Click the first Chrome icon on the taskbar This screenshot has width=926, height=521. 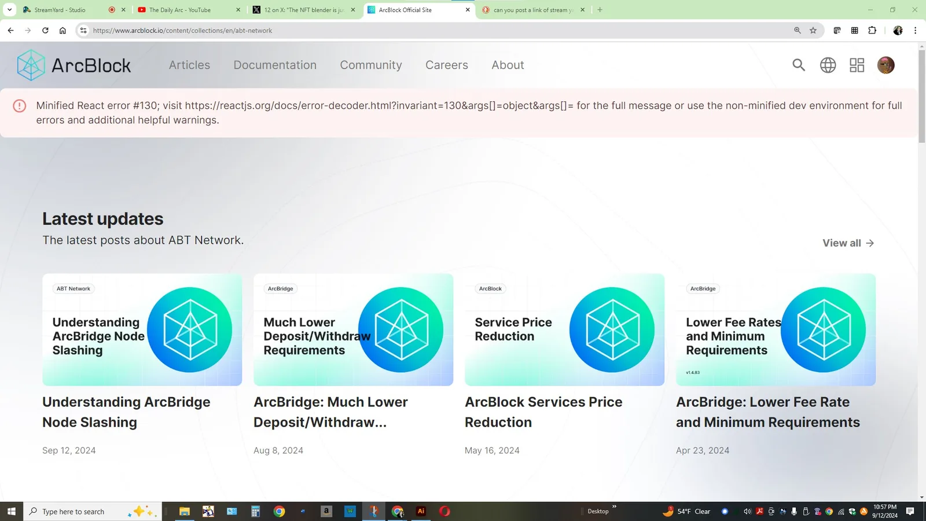tap(279, 511)
